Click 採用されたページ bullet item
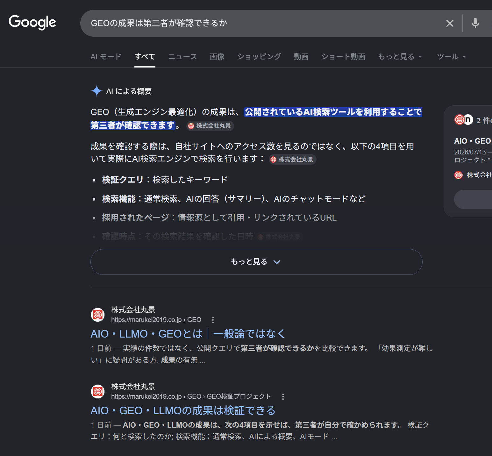The width and height of the screenshot is (492, 456). point(219,217)
